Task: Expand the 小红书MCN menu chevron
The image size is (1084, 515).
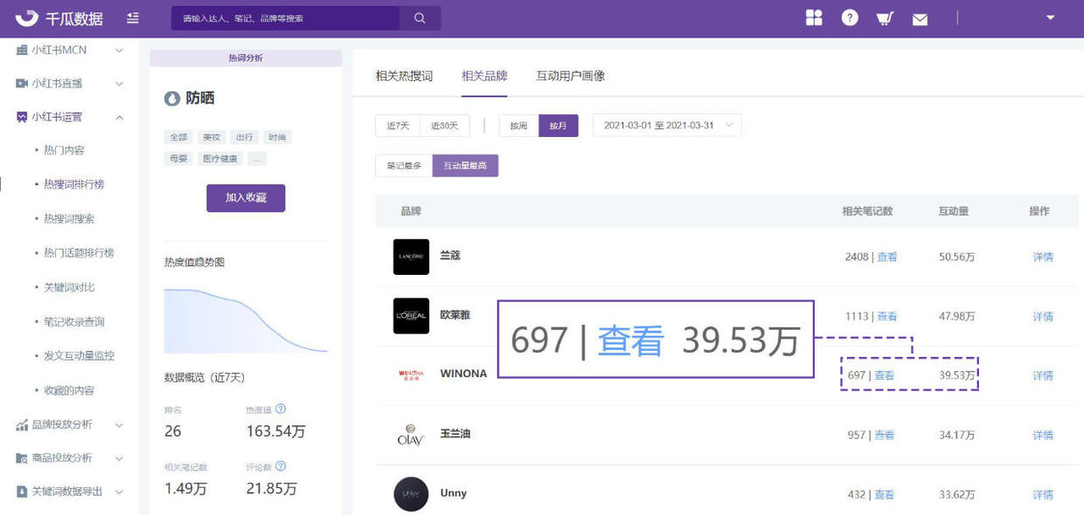Action: [120, 51]
